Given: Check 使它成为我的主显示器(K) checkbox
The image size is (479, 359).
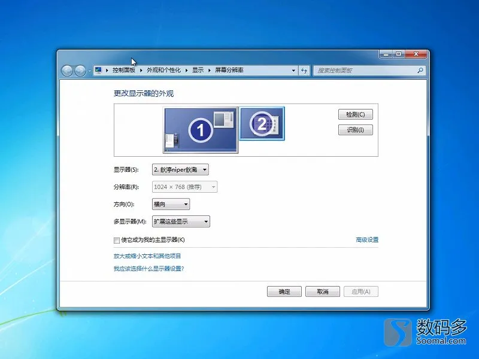Looking at the screenshot, I should tap(116, 241).
